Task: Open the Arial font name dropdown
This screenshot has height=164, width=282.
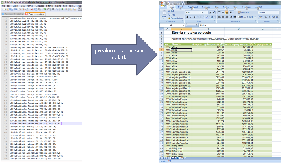Action: point(199,12)
